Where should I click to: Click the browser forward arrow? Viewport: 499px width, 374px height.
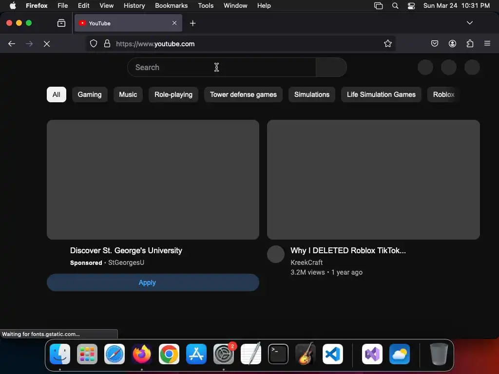[29, 43]
